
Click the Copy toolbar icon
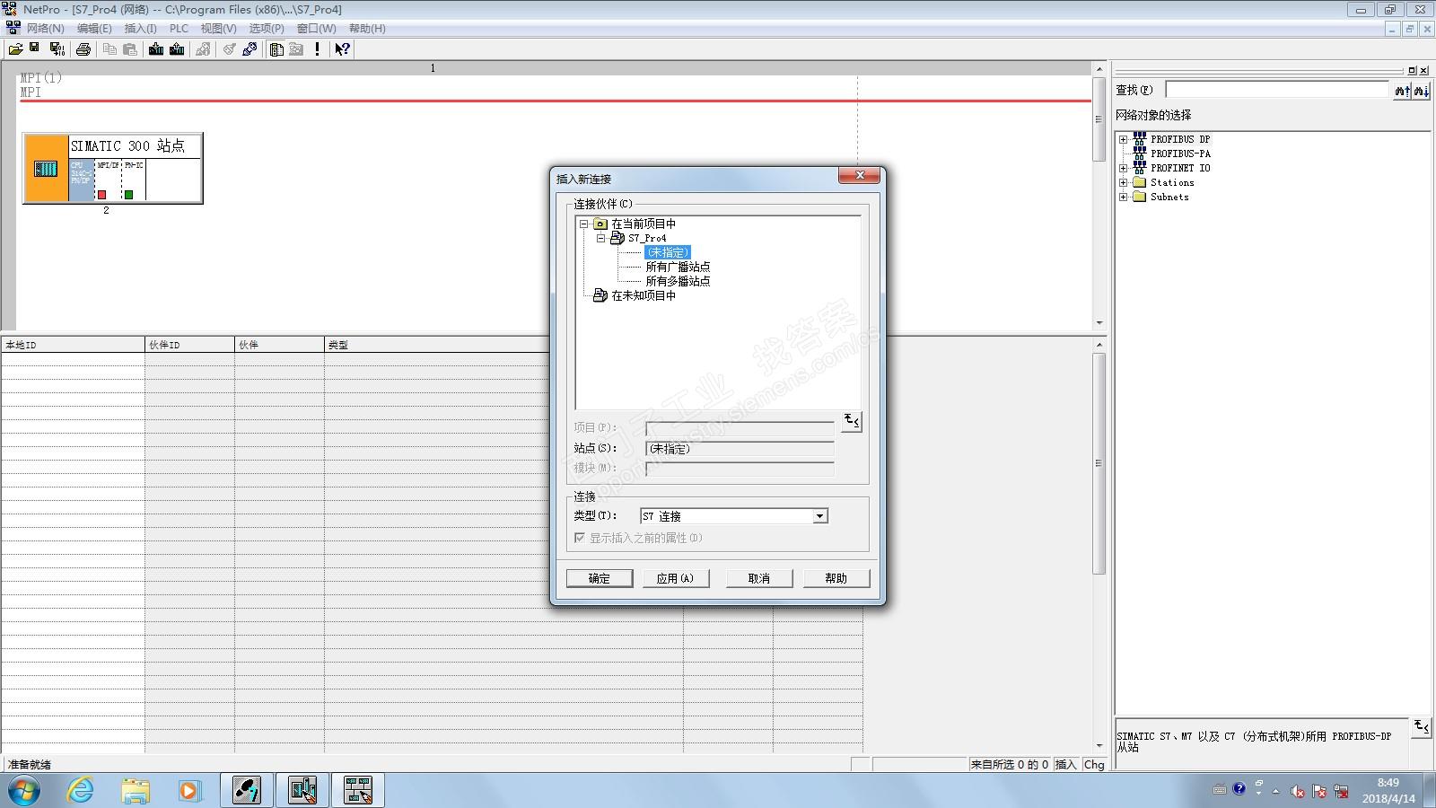point(109,49)
